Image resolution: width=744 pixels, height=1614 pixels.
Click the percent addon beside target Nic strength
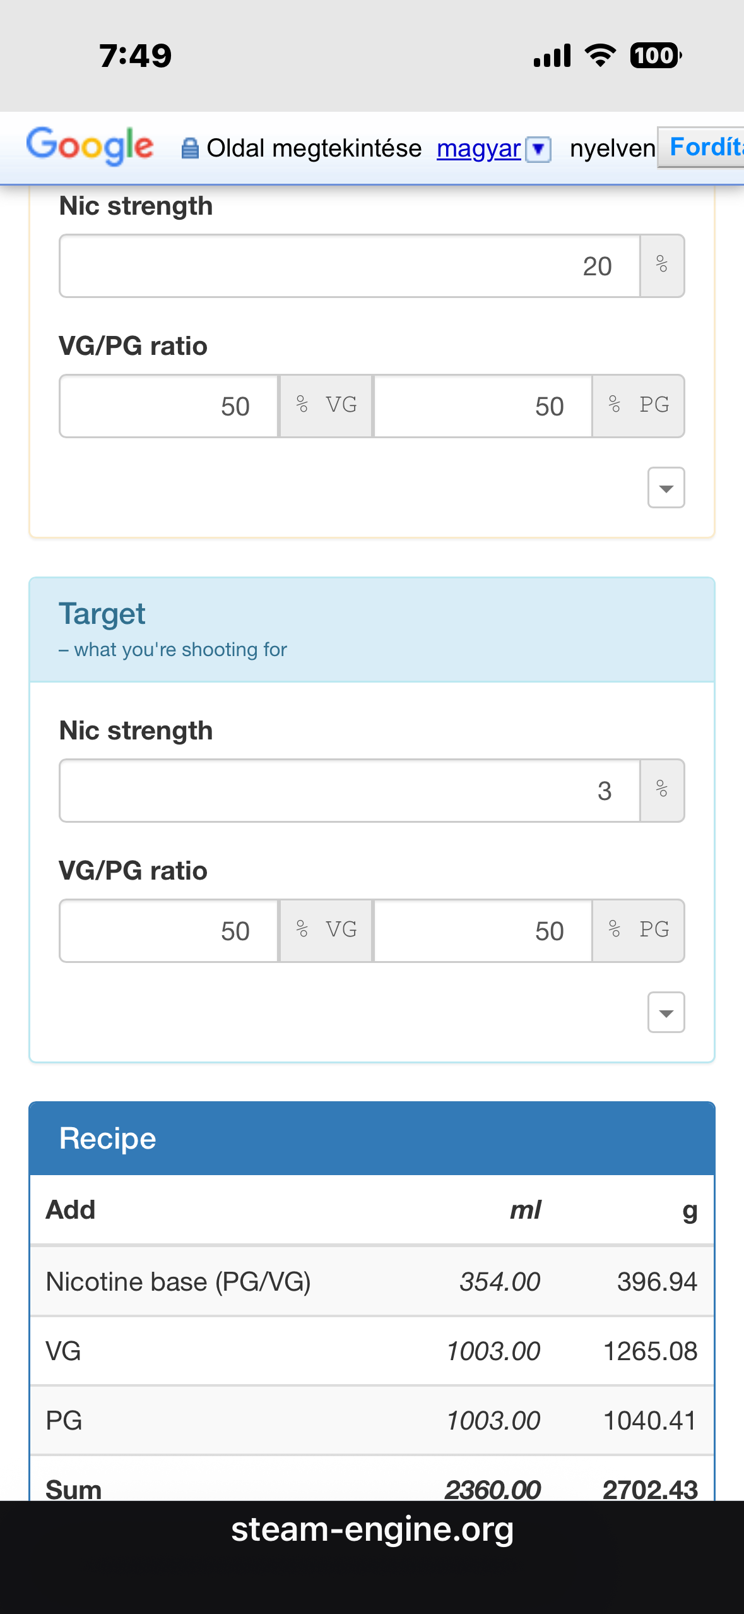coord(662,791)
